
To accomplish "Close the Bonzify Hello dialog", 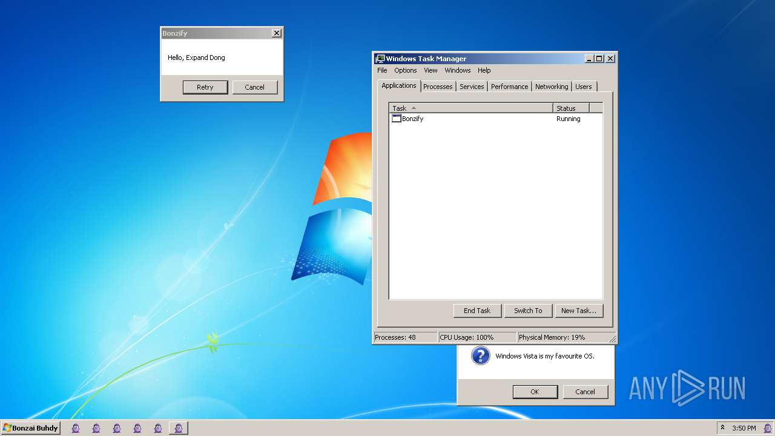I will click(x=277, y=33).
